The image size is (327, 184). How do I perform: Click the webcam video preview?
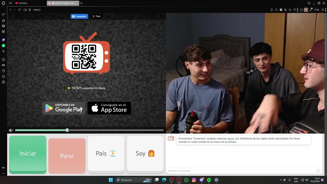point(245,73)
